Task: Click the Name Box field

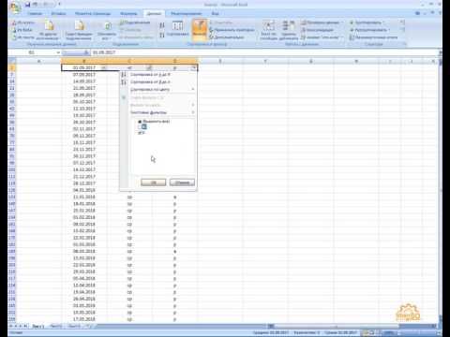Action: 32,52
